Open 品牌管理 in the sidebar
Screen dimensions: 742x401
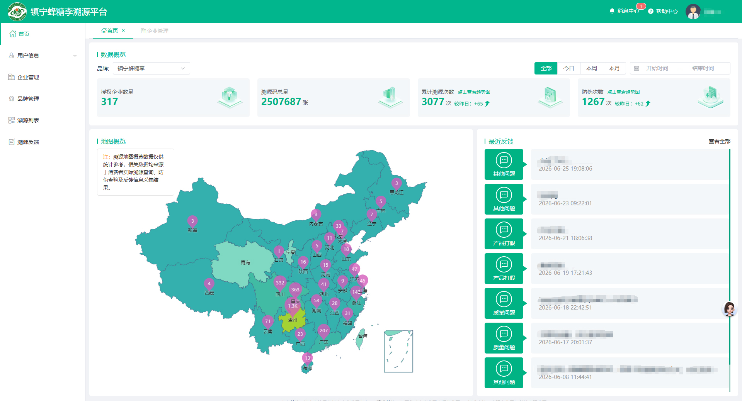(x=43, y=99)
